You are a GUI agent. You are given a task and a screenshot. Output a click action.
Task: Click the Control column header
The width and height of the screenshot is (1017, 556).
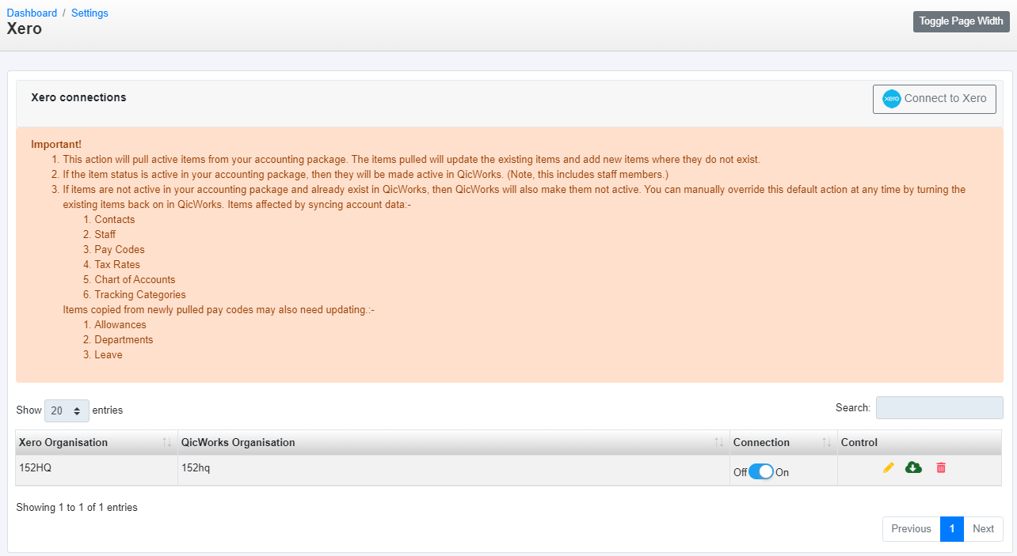(x=919, y=442)
